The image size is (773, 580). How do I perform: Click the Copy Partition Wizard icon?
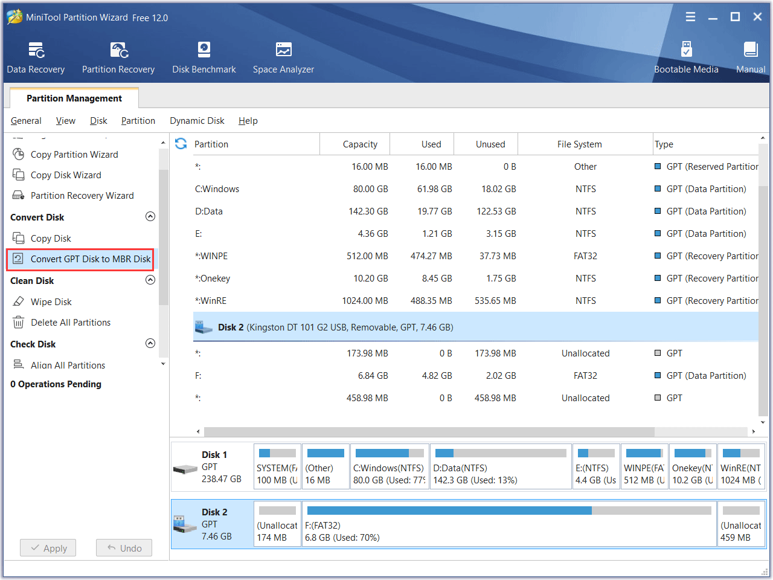[19, 154]
